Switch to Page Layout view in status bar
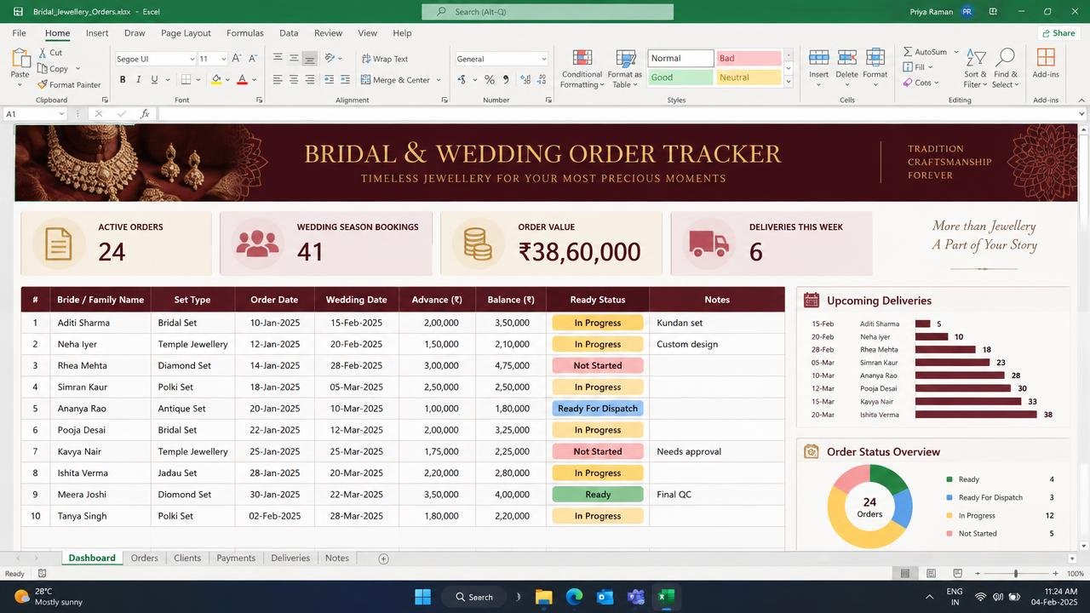Screen dimensions: 1090x613 coord(932,574)
